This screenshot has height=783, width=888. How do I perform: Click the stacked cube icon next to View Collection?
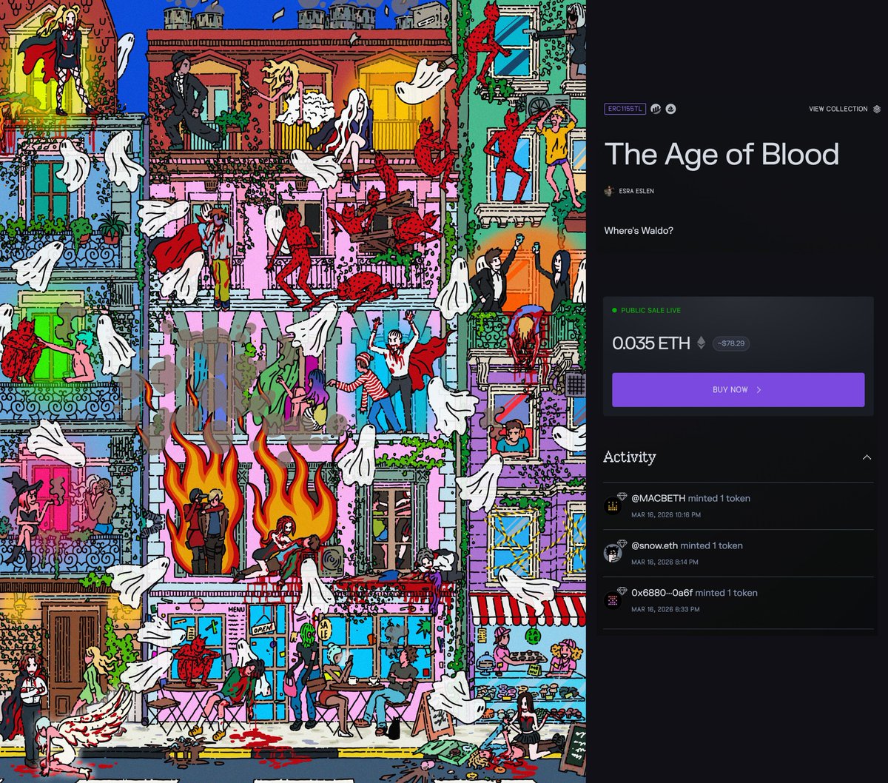pyautogui.click(x=877, y=109)
